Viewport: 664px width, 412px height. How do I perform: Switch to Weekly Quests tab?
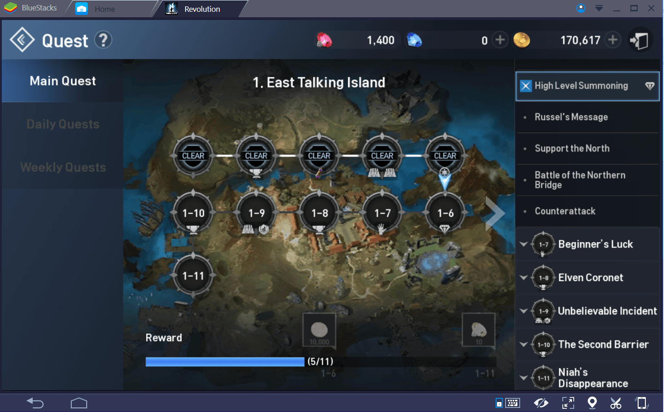pos(63,167)
